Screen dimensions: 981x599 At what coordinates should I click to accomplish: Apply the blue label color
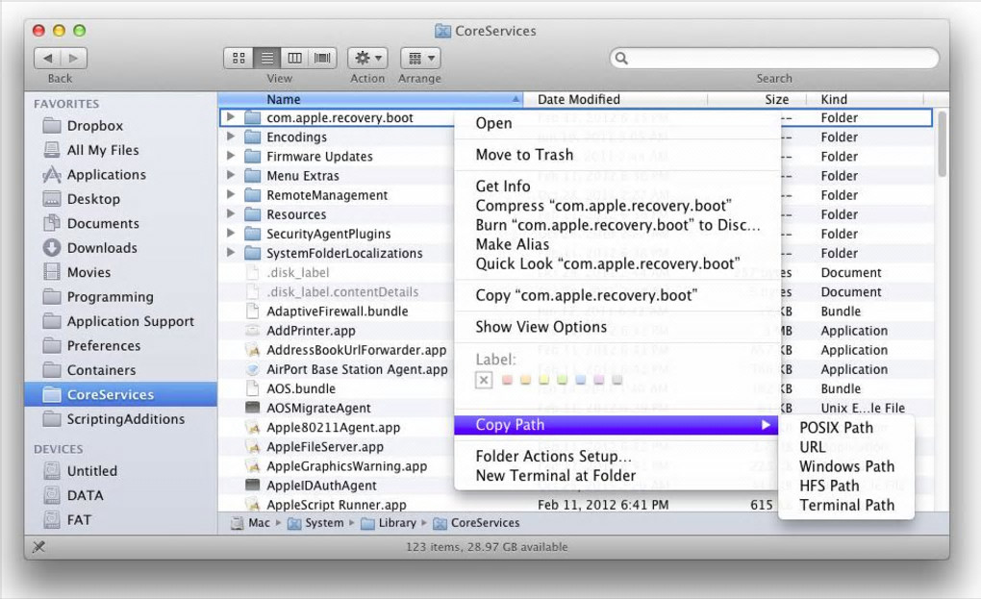[581, 380]
